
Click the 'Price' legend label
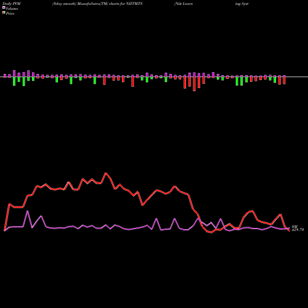click(x=10, y=14)
